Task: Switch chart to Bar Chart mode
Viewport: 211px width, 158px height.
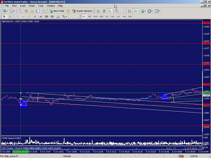Action: (98, 11)
